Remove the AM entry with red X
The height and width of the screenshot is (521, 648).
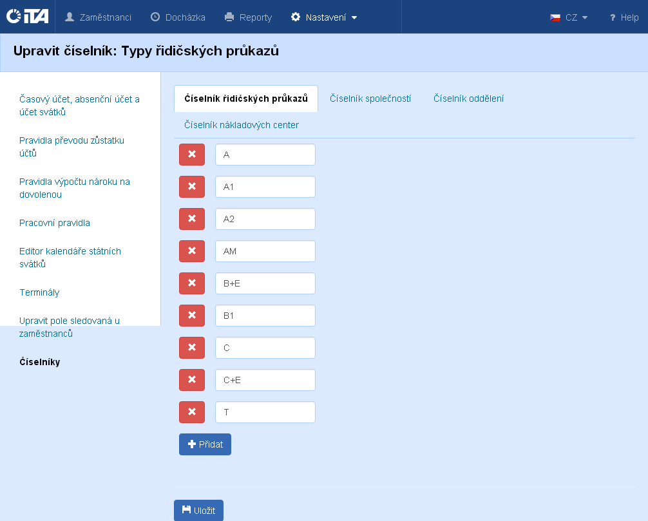pos(191,251)
